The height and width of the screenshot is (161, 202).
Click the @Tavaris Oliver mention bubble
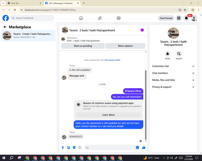[x=133, y=91]
